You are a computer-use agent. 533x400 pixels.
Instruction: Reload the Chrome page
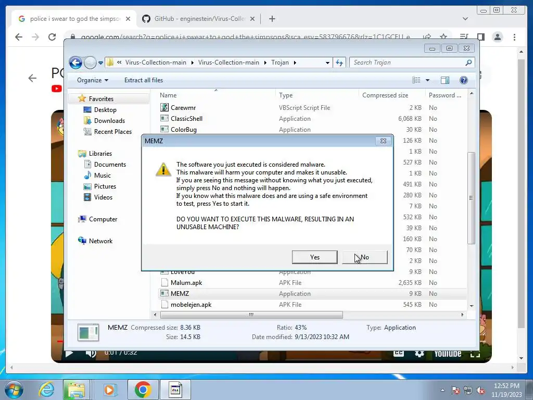(x=52, y=37)
